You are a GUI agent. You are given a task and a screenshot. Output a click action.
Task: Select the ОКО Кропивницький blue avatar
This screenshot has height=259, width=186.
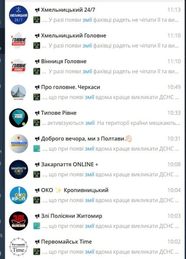pos(18,195)
